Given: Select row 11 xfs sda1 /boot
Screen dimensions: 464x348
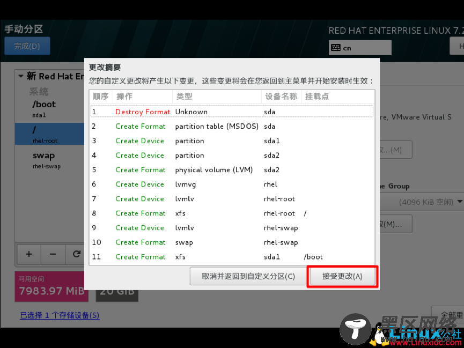Looking at the screenshot, I should click(x=232, y=257).
